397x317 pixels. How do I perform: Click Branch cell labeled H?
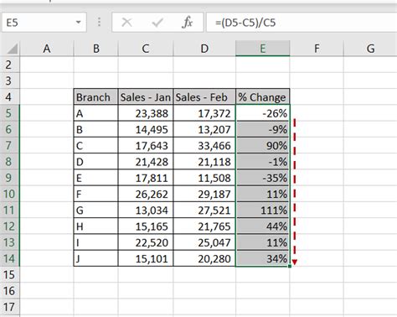96,226
